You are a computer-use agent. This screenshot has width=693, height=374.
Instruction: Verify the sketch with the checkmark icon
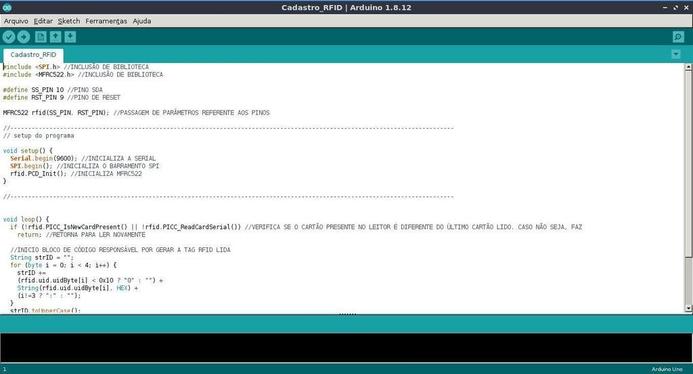tap(9, 37)
